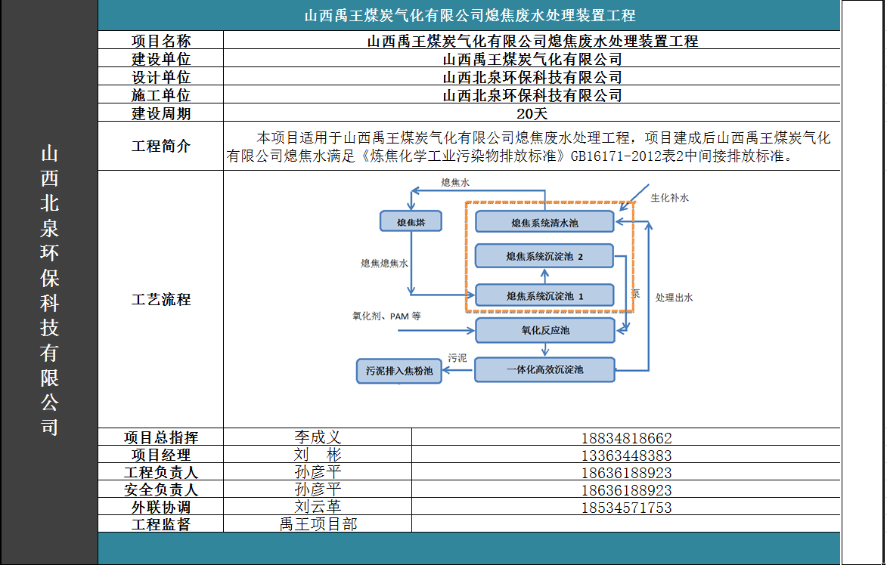The image size is (887, 565).
Task: Select 孙彦平 in the 安全负责人 row
Action: (318, 489)
